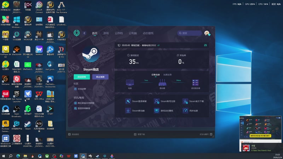The height and width of the screenshot is (159, 283).
Task: Focus the 搜索 search field
Action: [x=189, y=33]
